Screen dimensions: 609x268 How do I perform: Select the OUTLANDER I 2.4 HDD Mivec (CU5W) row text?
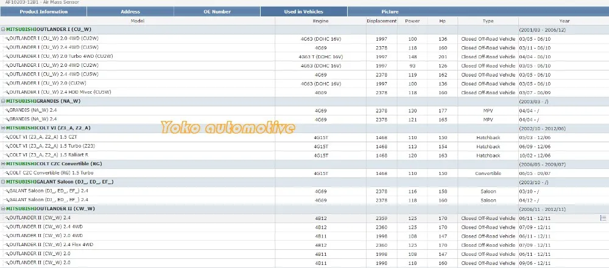click(60, 92)
